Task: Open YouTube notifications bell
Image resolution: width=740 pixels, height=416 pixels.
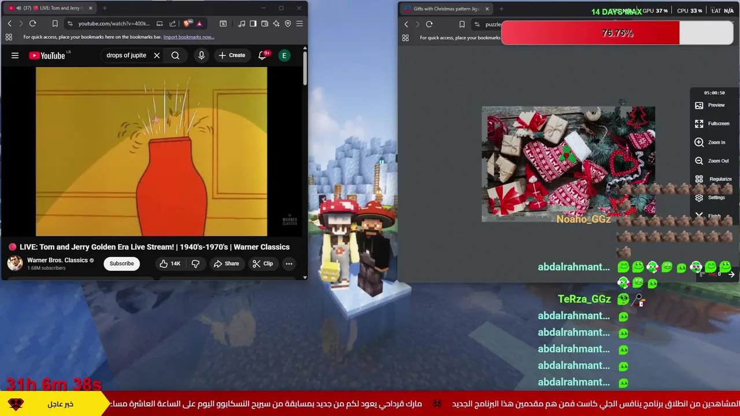Action: tap(262, 55)
